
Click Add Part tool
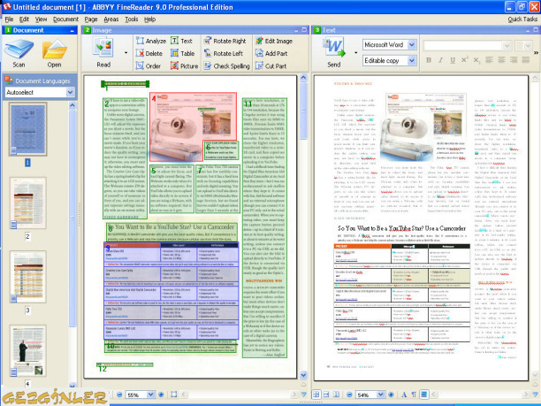[271, 53]
